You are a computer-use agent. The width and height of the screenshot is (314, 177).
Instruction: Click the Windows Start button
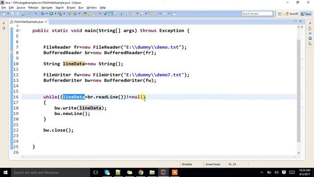(x=5, y=173)
